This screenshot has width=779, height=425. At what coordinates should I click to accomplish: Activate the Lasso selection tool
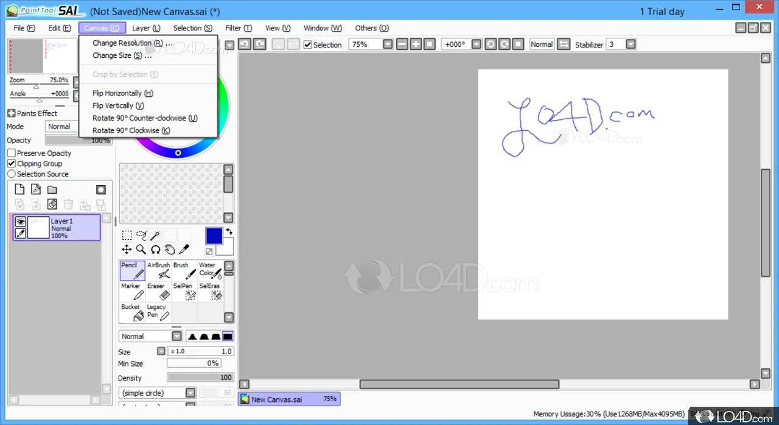[141, 236]
